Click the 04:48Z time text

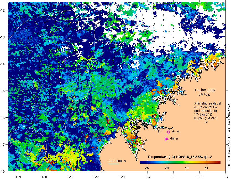[204, 94]
